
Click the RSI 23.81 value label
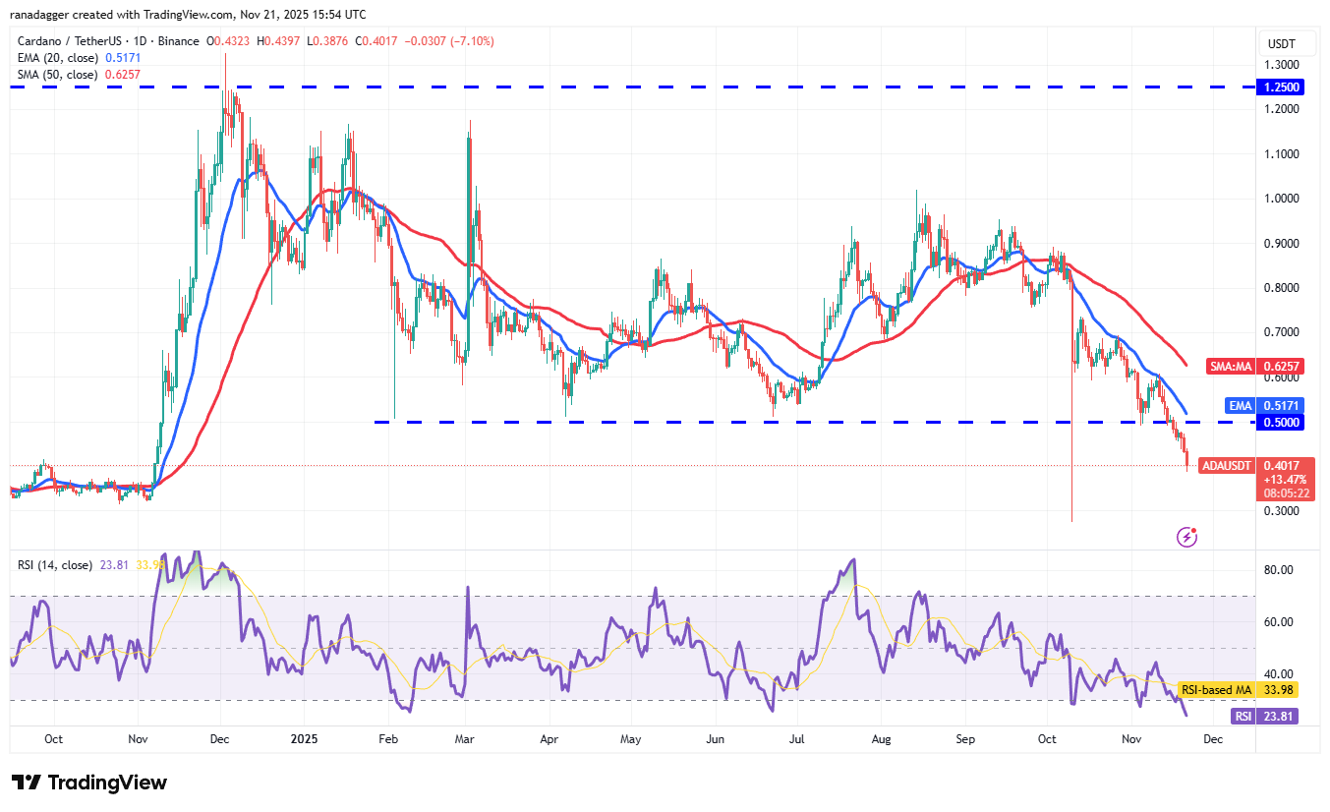(1263, 716)
